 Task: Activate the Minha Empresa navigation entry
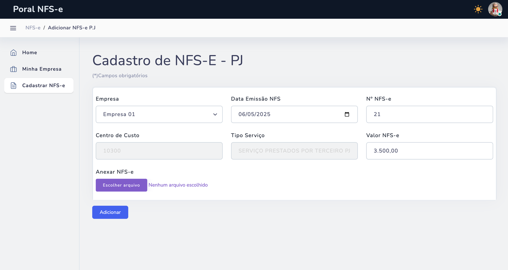(x=42, y=69)
